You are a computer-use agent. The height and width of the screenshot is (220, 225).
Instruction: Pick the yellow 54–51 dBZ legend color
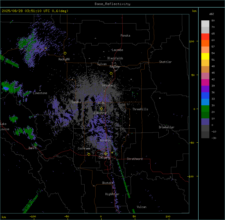tap(205, 56)
